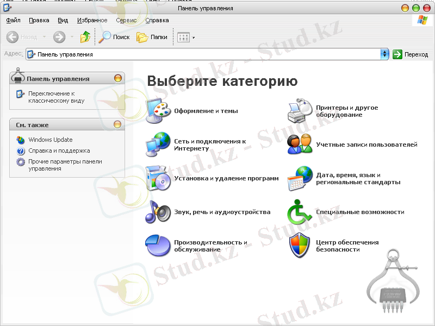Open the Вид menu

[63, 20]
